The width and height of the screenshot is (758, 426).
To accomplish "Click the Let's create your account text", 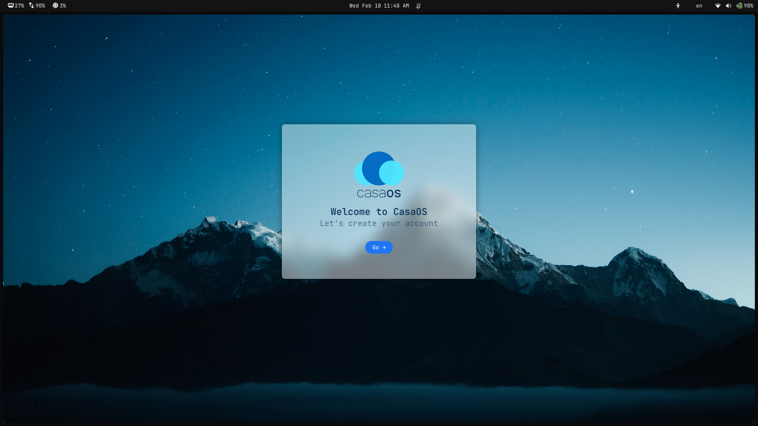I will tap(379, 224).
